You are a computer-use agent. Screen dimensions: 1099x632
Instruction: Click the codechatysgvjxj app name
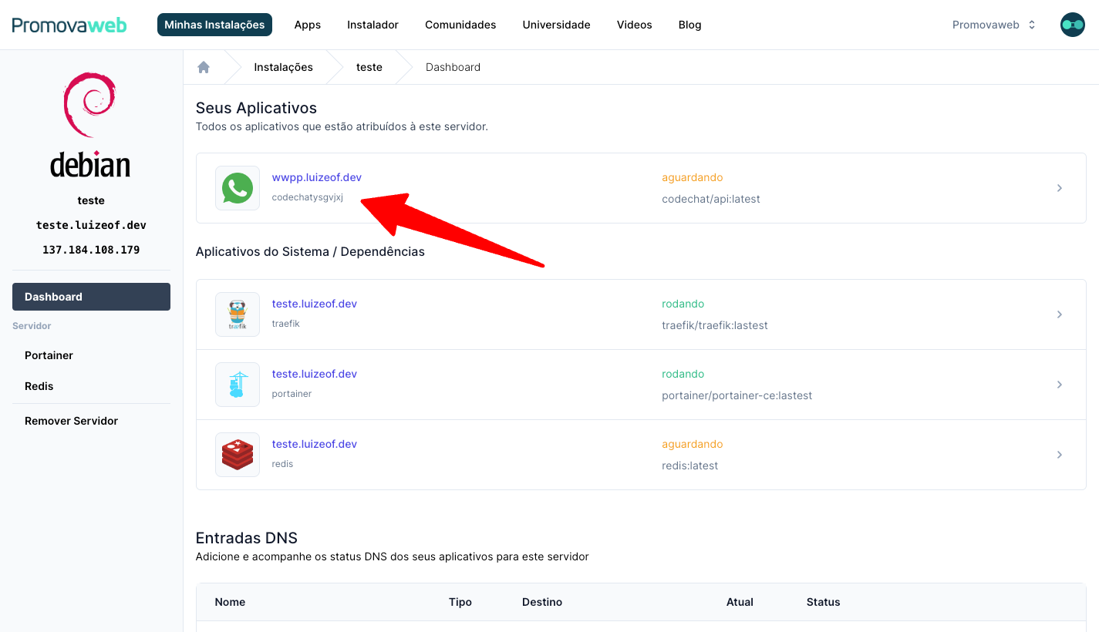click(308, 197)
